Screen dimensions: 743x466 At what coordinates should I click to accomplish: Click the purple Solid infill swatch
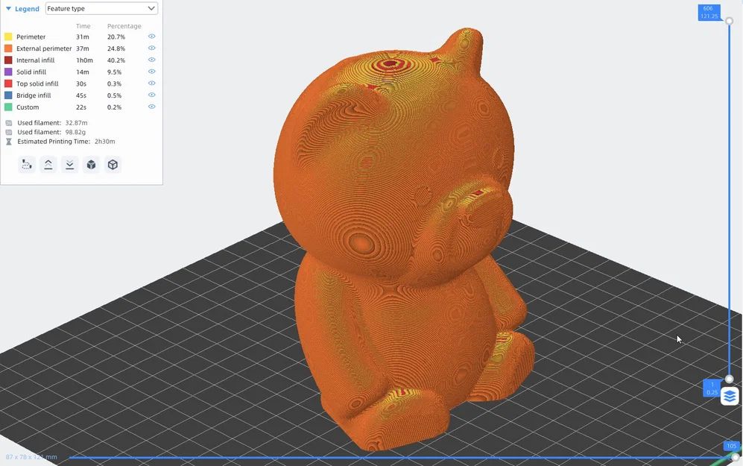(x=8, y=72)
